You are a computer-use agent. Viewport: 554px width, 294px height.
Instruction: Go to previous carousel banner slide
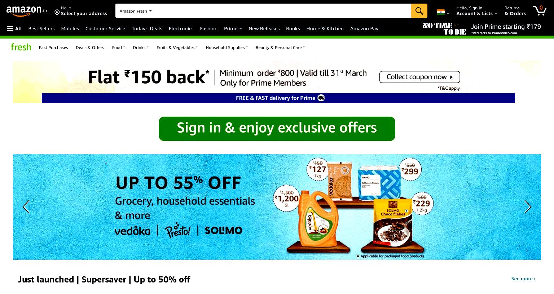[x=26, y=207]
